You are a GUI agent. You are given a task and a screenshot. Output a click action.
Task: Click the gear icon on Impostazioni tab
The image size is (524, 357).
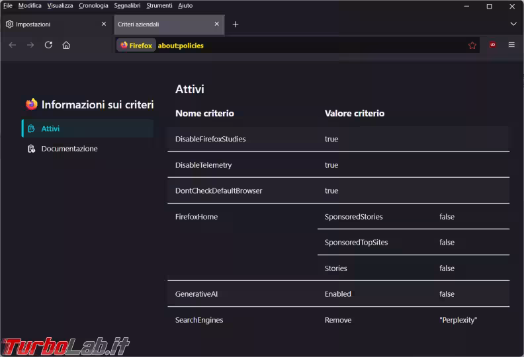(x=10, y=24)
